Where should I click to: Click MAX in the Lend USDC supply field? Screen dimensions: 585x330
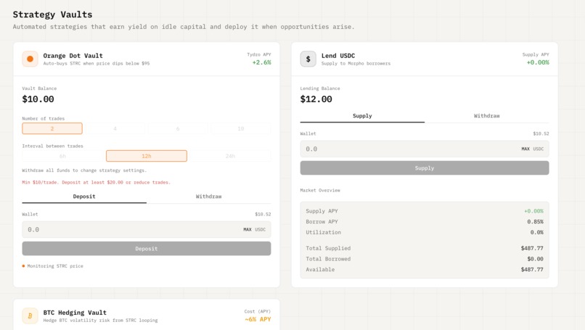(x=525, y=149)
